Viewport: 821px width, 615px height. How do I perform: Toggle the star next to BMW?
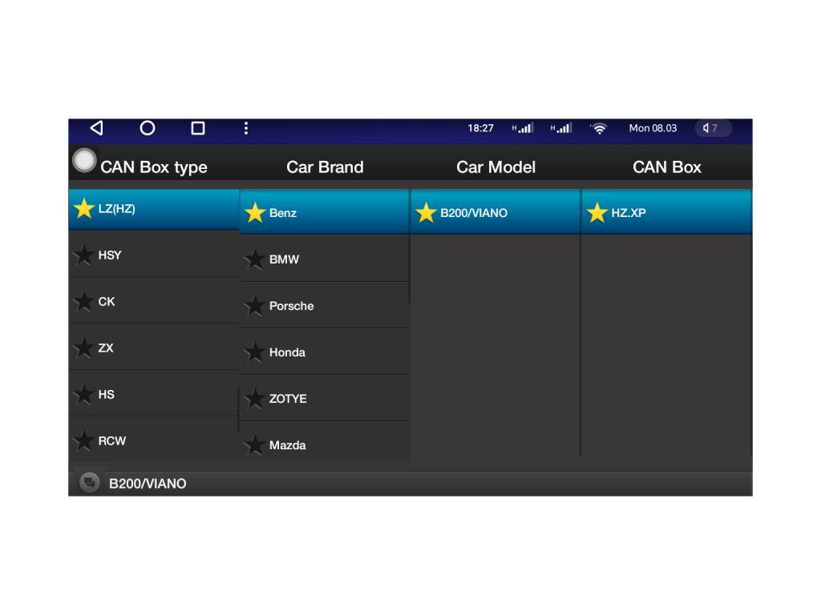click(x=255, y=259)
